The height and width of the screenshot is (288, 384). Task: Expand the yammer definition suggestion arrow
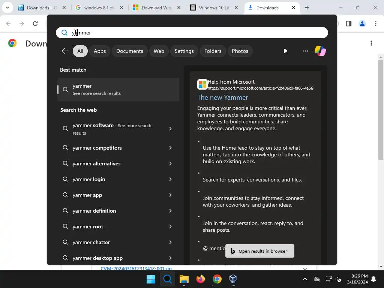[171, 211]
